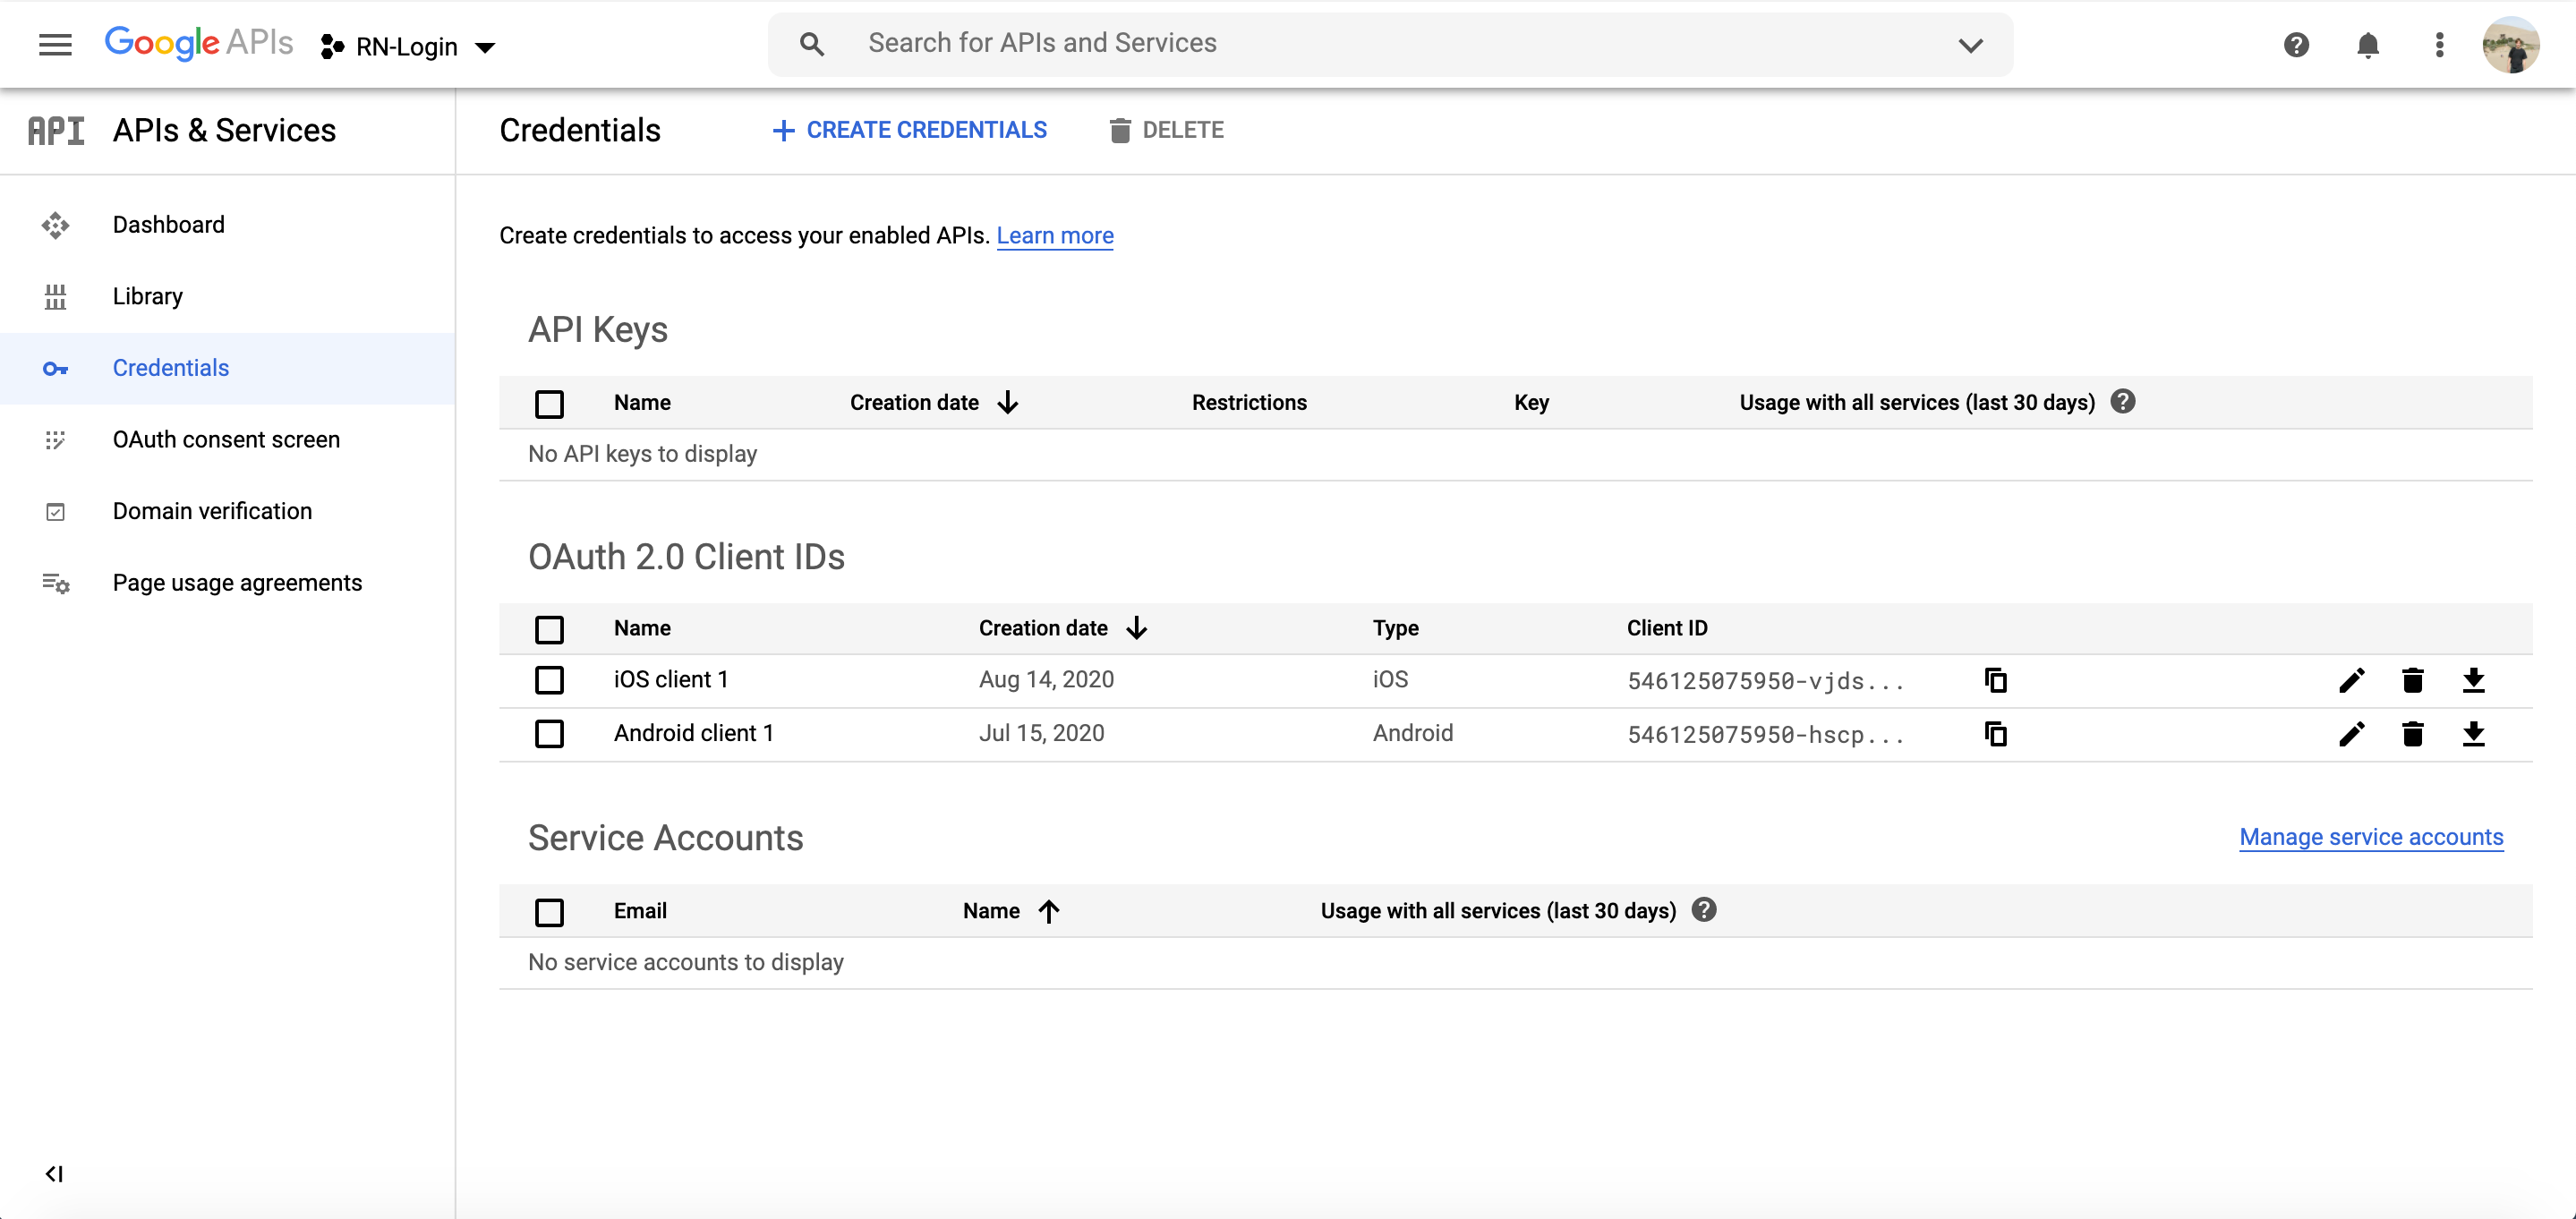Toggle the OAuth Client IDs select-all checkbox
Screen dimensions: 2576x1219
tap(549, 629)
